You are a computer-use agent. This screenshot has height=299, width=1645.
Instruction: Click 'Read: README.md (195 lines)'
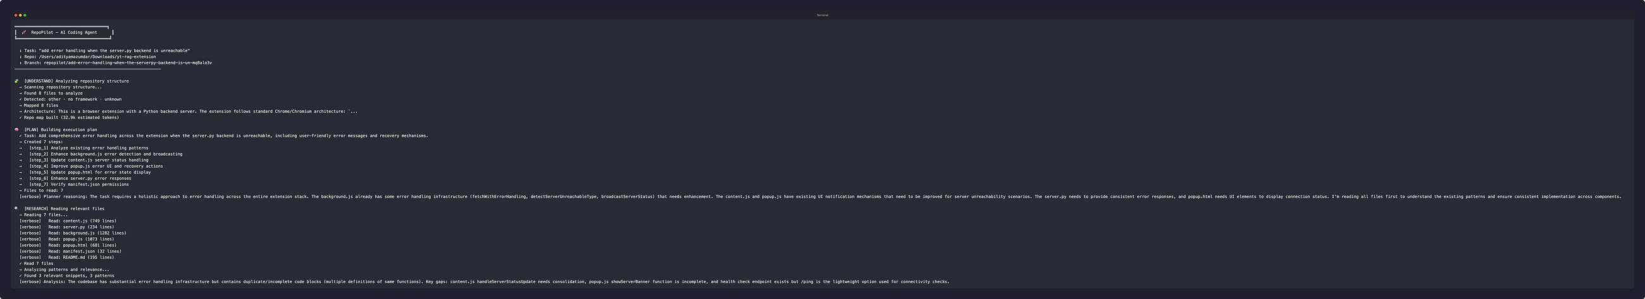pyautogui.click(x=81, y=257)
